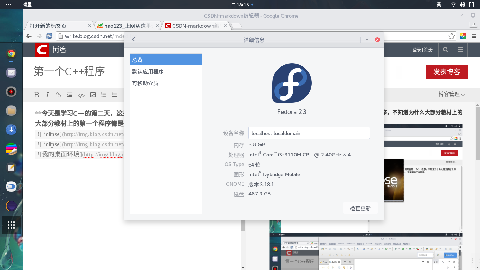
Task: Select 可移动介质 in sidebar
Action: tap(166, 83)
